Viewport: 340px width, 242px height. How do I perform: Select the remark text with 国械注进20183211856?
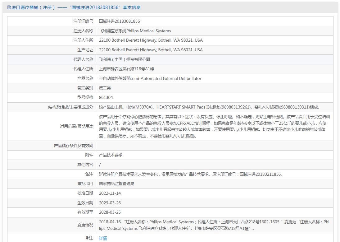coord(191,174)
